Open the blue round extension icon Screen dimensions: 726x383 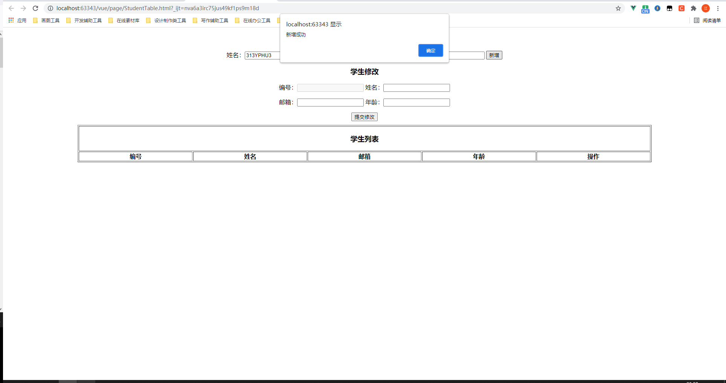point(657,8)
